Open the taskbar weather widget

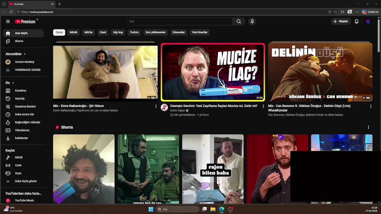pos(13,209)
